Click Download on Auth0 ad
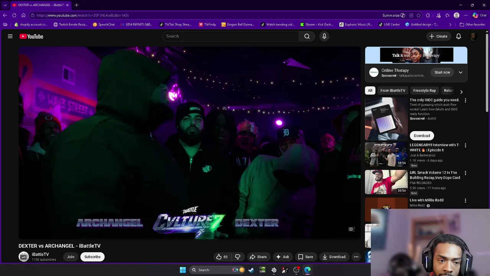 422,136
